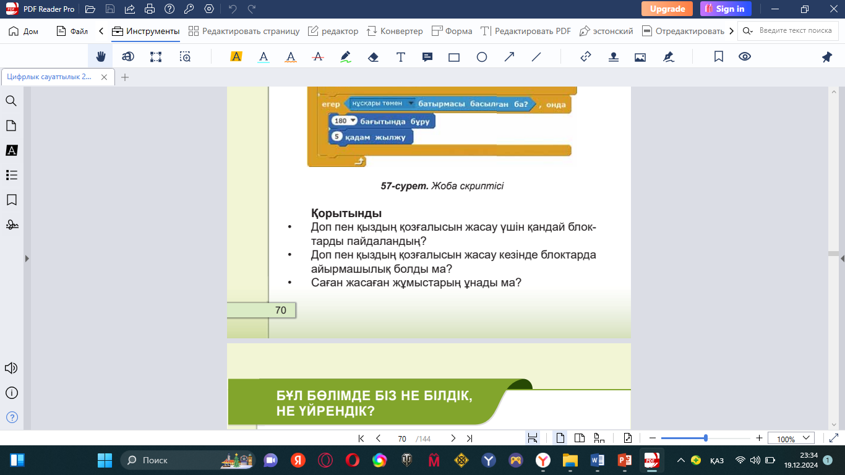The width and height of the screenshot is (845, 475).
Task: Open the Файл menu
Action: (x=72, y=31)
